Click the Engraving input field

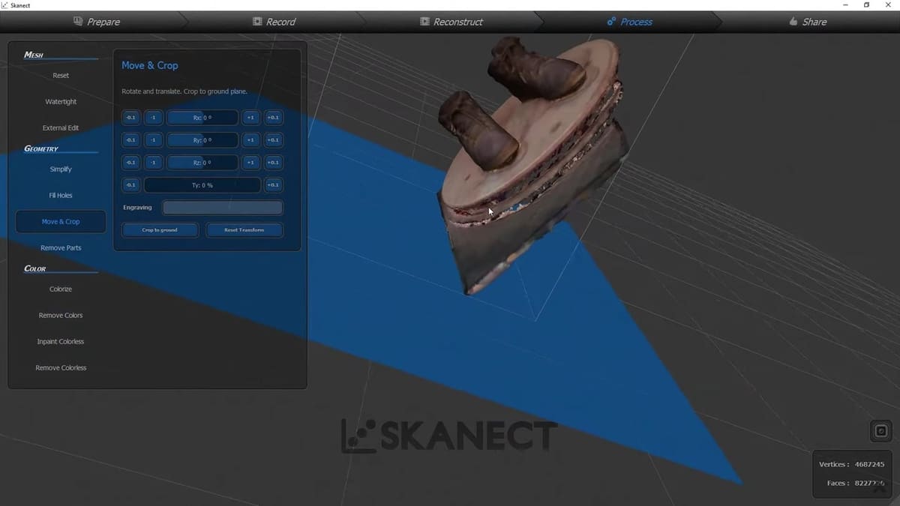pos(222,207)
